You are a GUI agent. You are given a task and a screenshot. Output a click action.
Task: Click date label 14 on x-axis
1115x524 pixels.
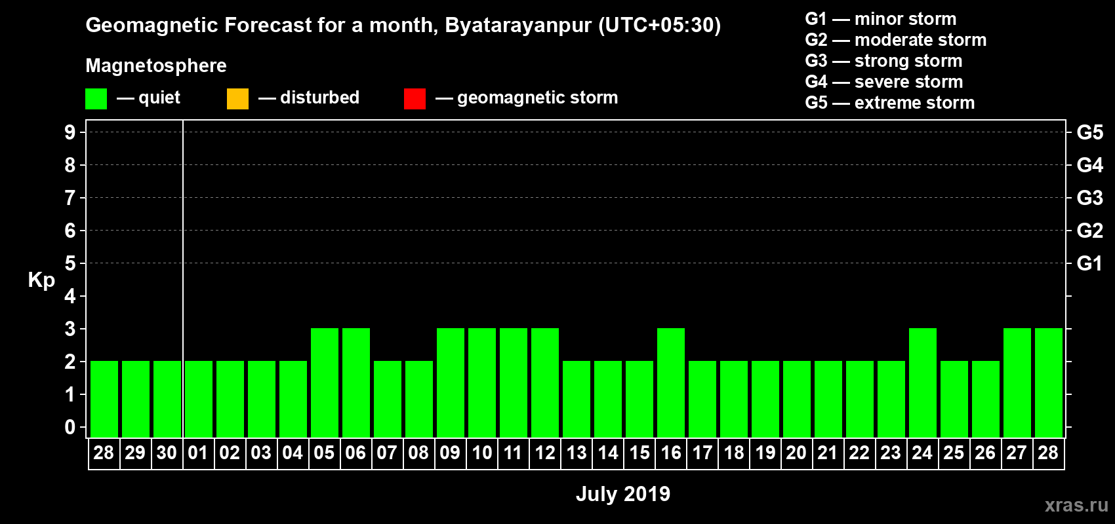coord(608,453)
